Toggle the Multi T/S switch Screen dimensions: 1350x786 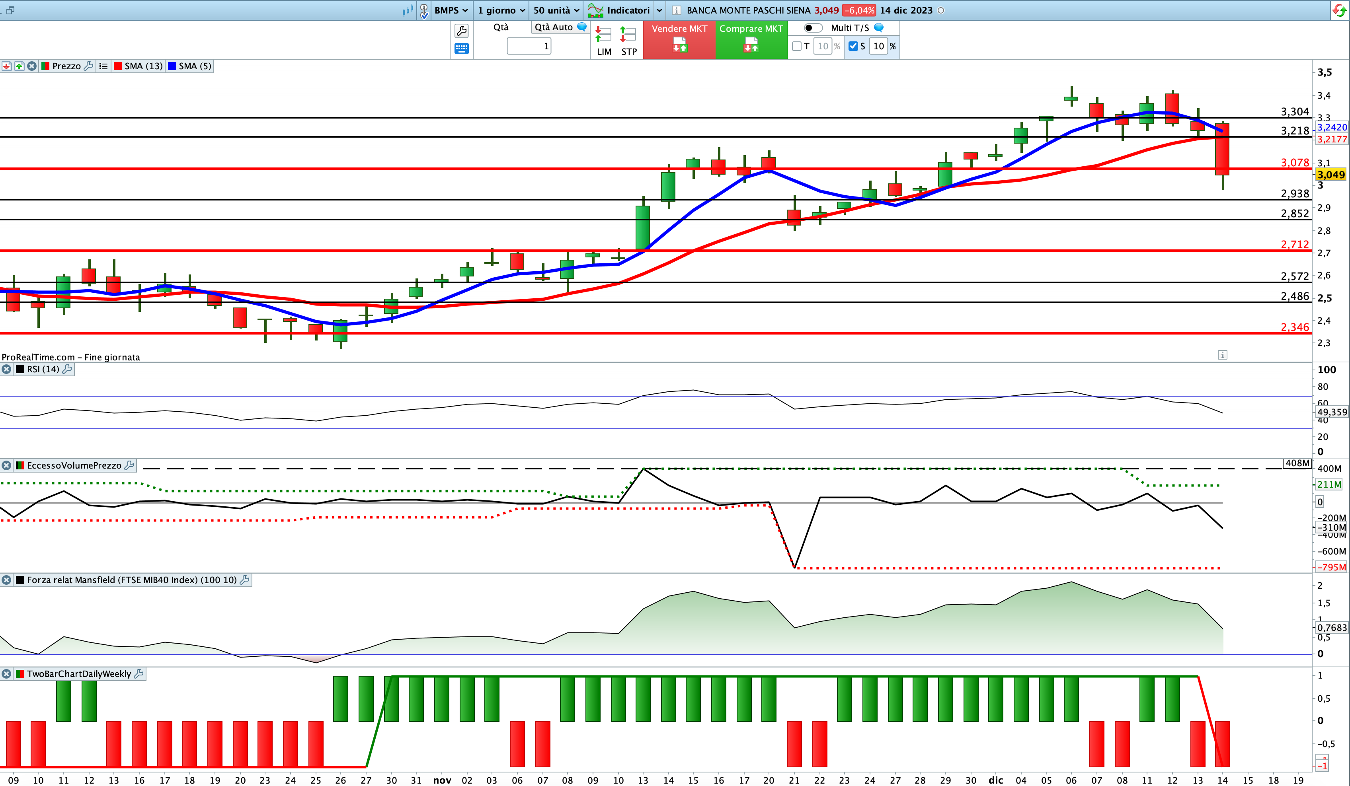(x=813, y=28)
